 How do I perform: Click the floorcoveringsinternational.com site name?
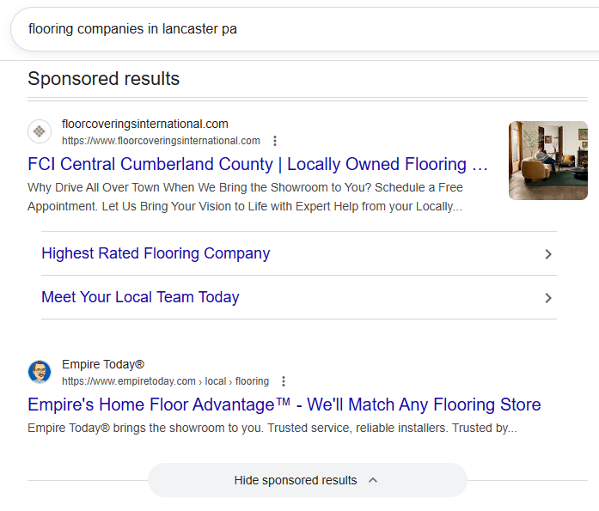(x=145, y=124)
